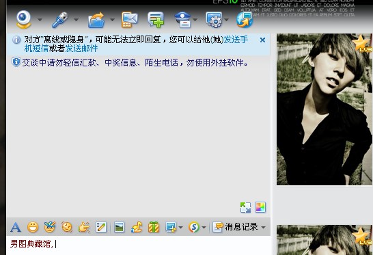The width and height of the screenshot is (373, 255).
Task: Open the remote assistance application icon
Action: tap(214, 20)
